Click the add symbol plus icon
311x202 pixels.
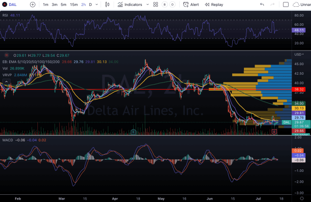click(x=33, y=4)
